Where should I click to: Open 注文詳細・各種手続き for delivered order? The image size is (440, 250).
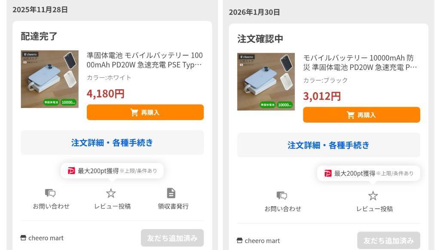click(x=112, y=143)
